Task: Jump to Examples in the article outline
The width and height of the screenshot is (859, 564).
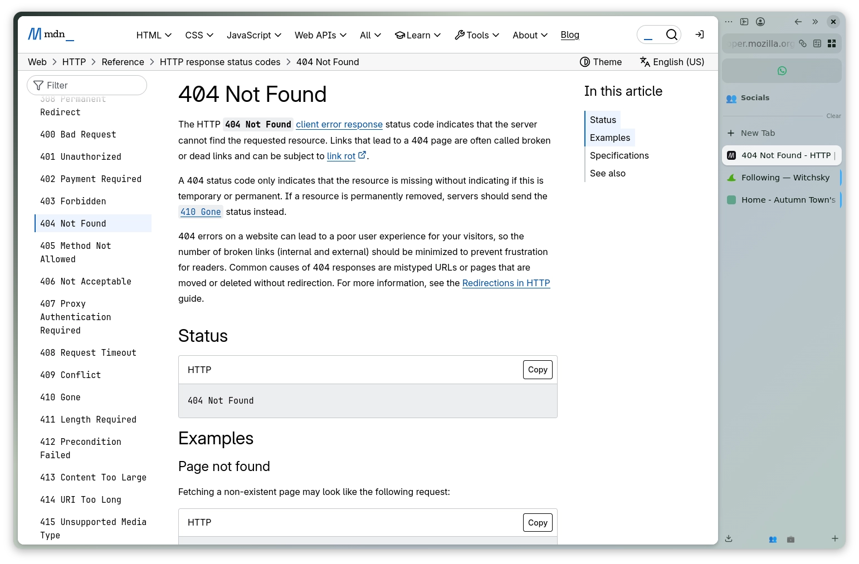Action: tap(610, 138)
